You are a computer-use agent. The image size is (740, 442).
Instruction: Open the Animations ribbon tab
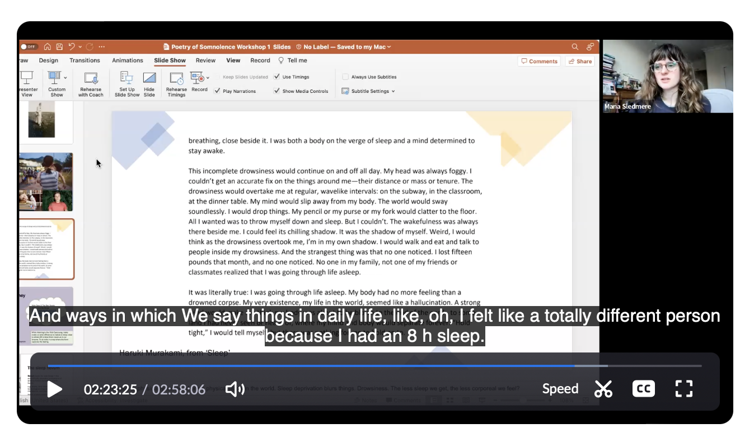128,60
